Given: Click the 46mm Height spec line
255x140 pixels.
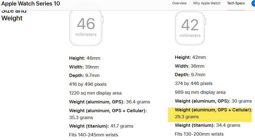Looking at the screenshot, I should coord(85,58).
